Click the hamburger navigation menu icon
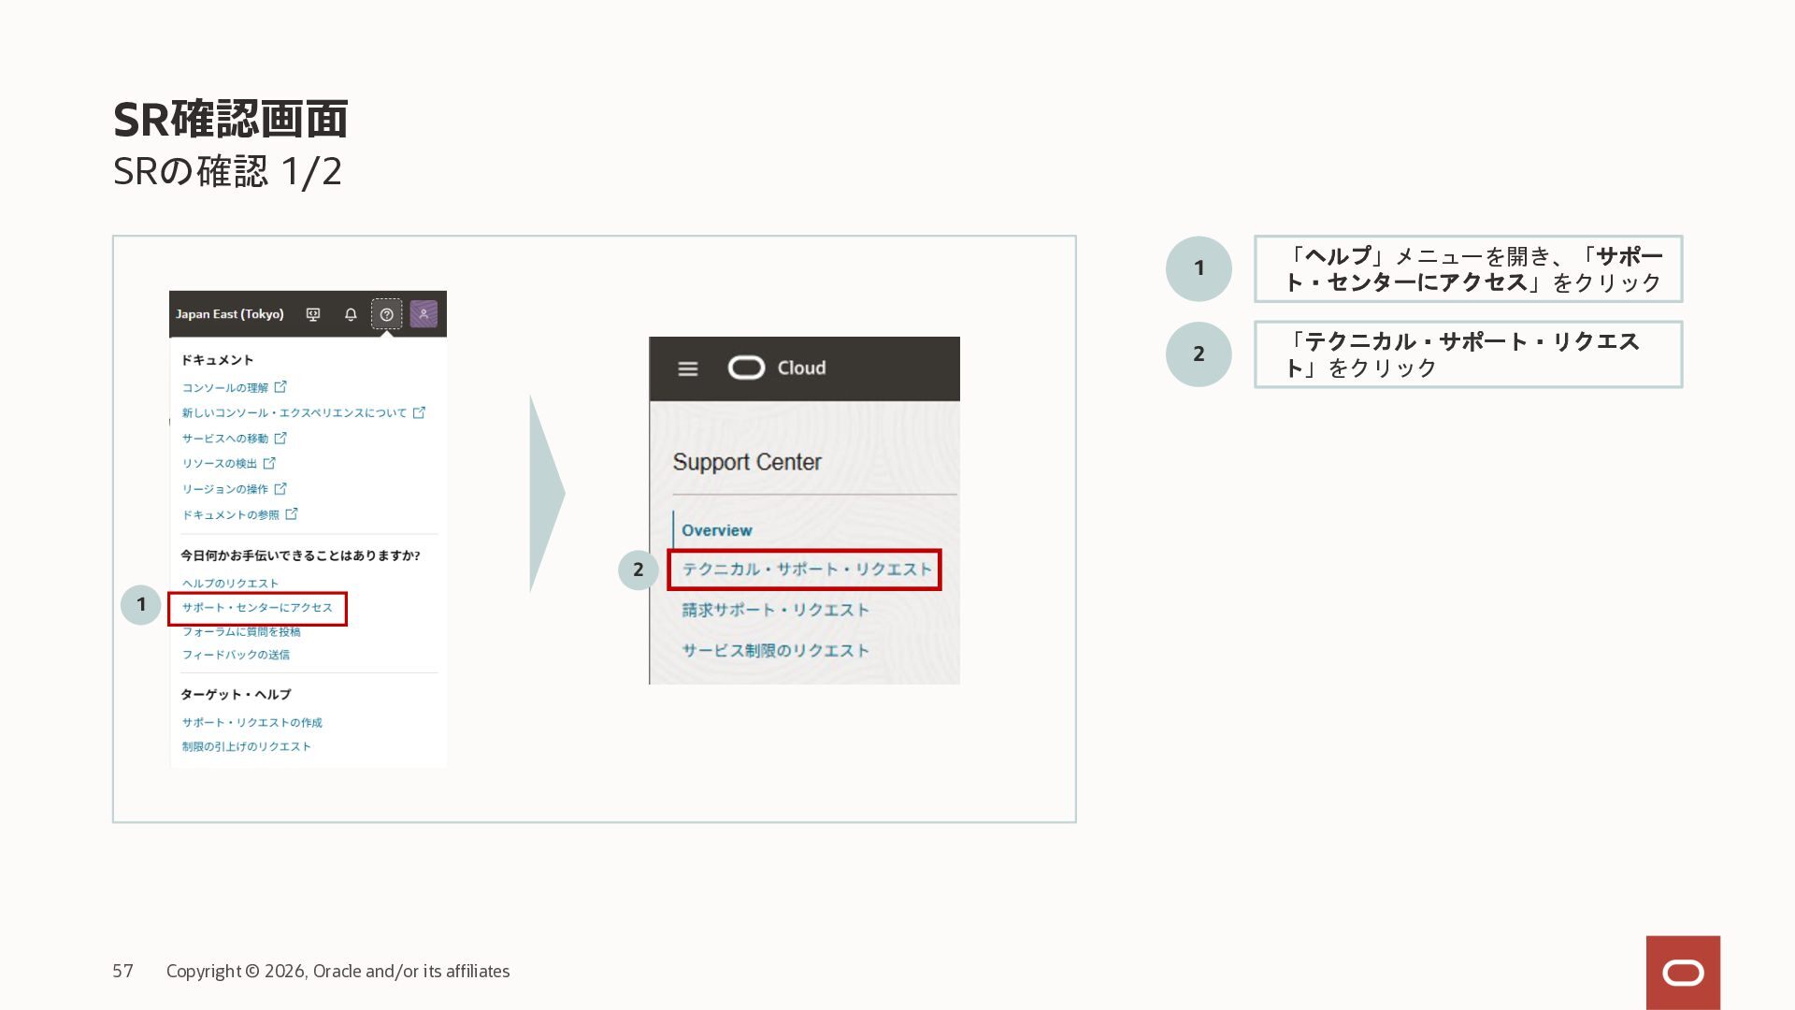This screenshot has width=1795, height=1010. [688, 369]
